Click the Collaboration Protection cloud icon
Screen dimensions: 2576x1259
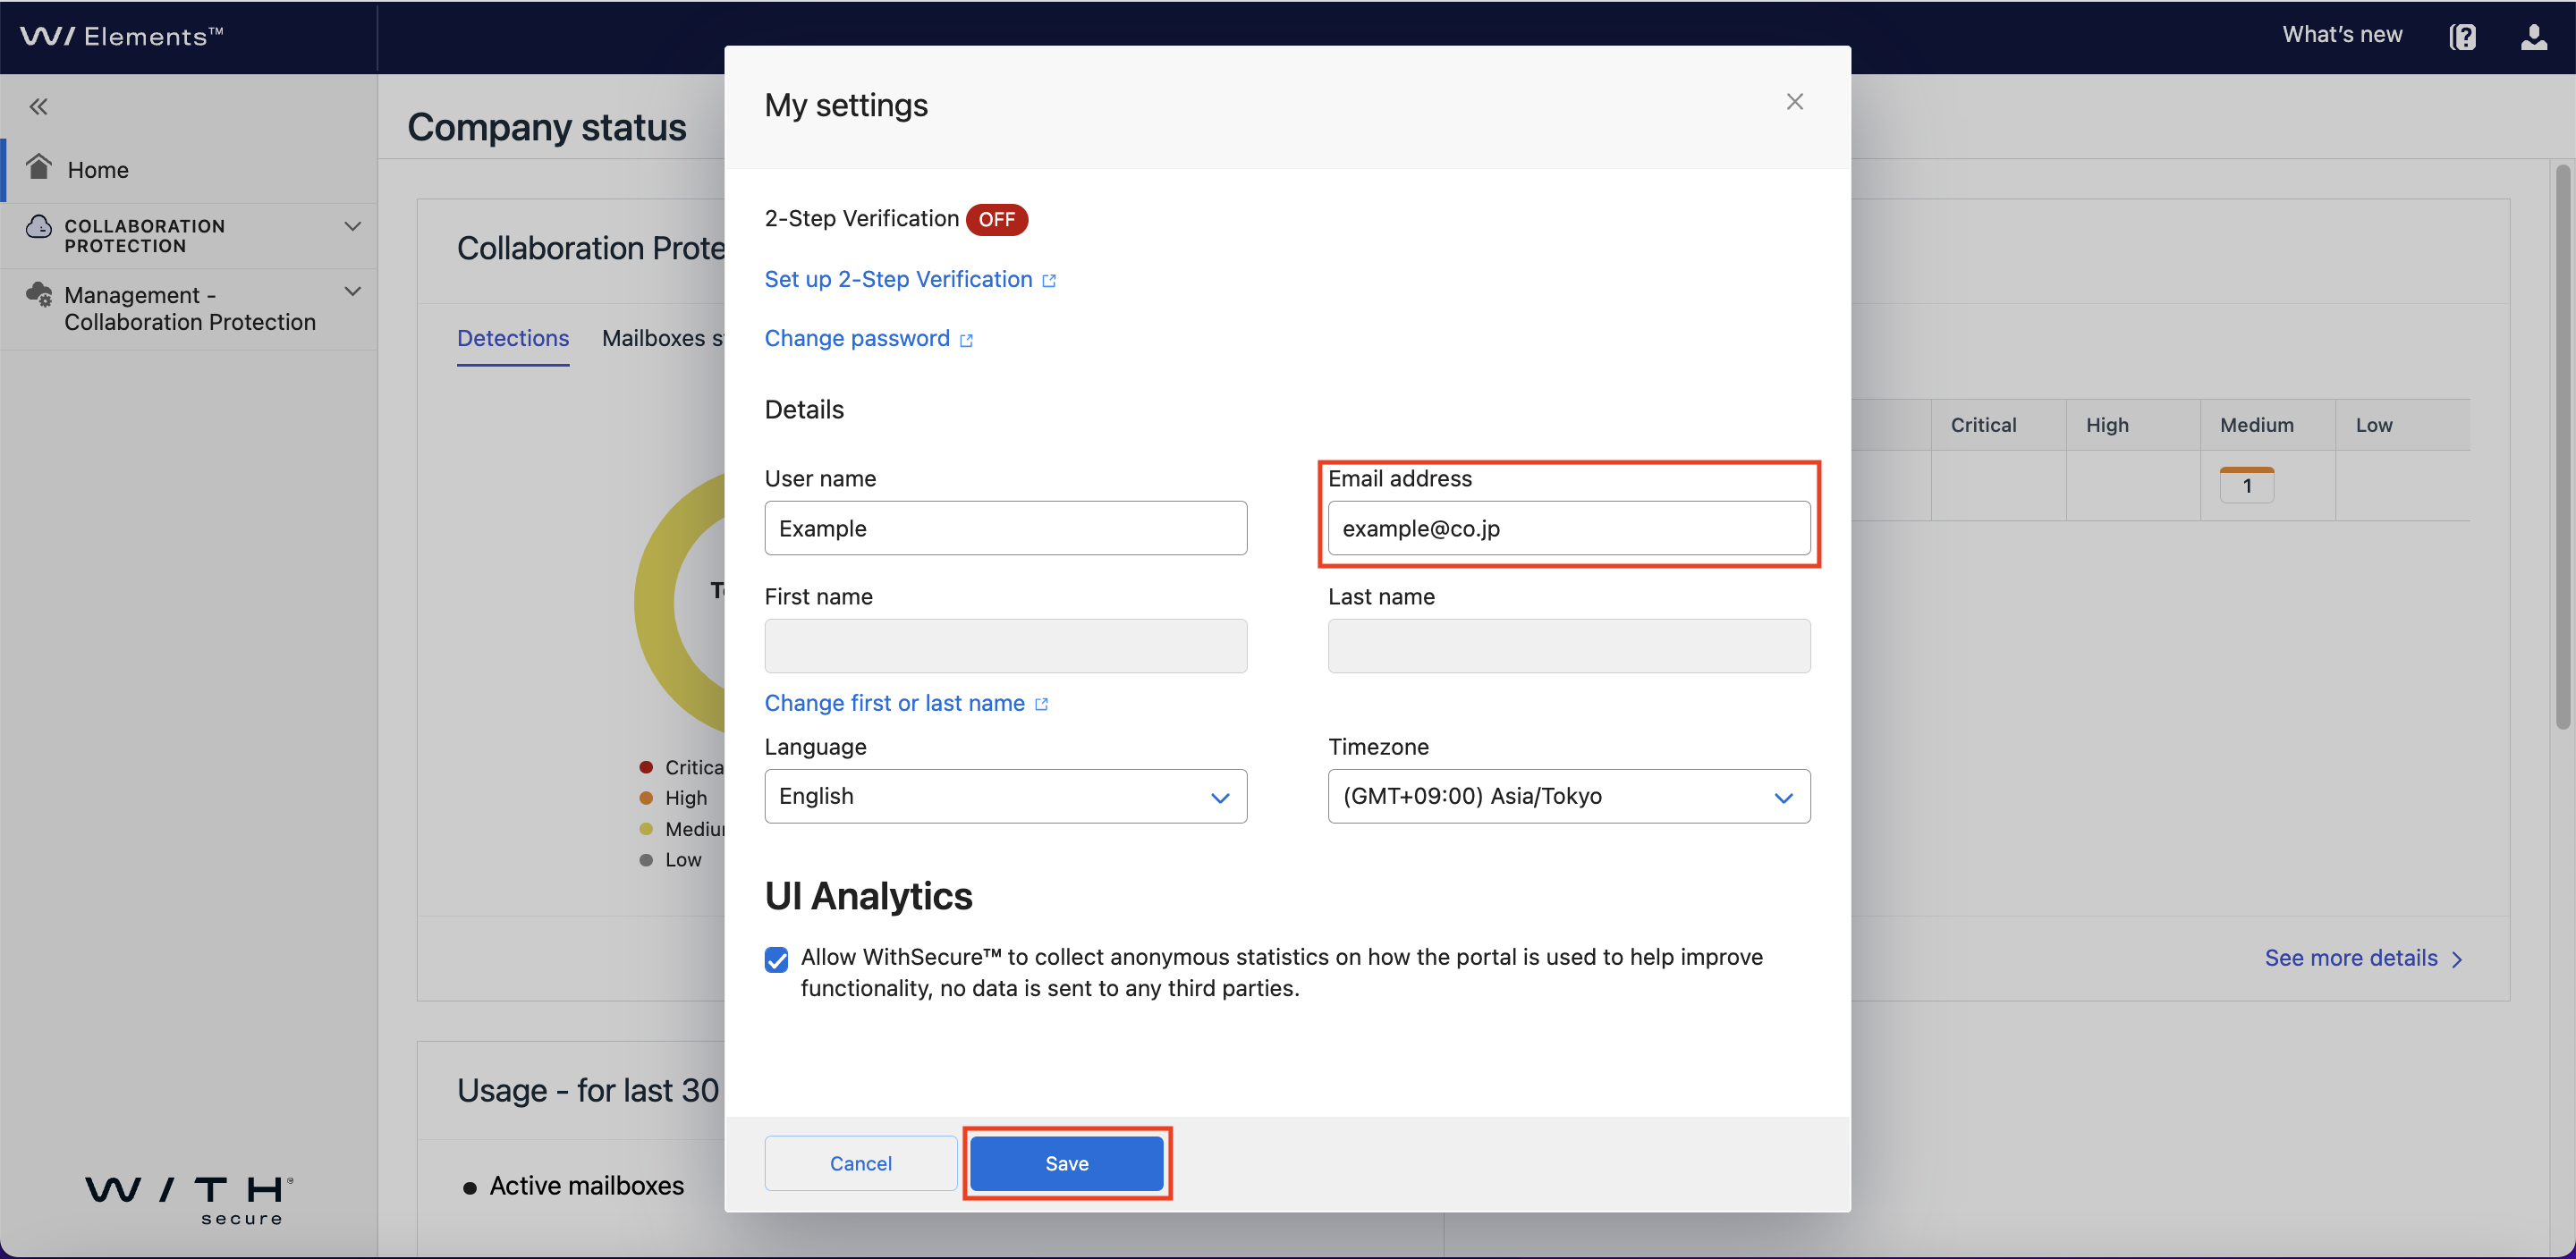click(x=39, y=226)
